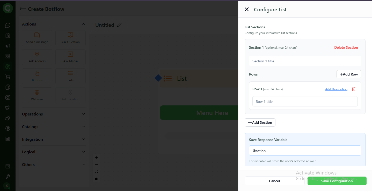Viewport: 372px width, 191px height.
Task: Open the contacts section from sidebar
Action: (x=8, y=36)
